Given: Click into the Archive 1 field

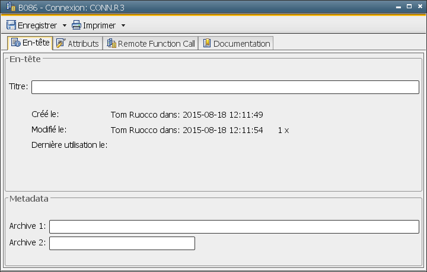Looking at the screenshot, I should click(x=234, y=226).
